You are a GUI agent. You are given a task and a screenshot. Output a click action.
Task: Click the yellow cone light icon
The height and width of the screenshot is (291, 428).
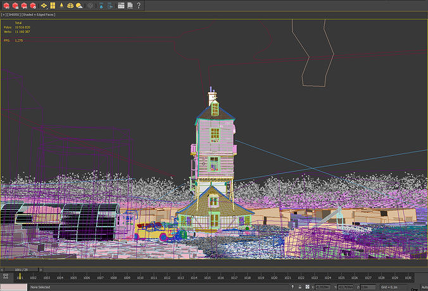pyautogui.click(x=61, y=5)
